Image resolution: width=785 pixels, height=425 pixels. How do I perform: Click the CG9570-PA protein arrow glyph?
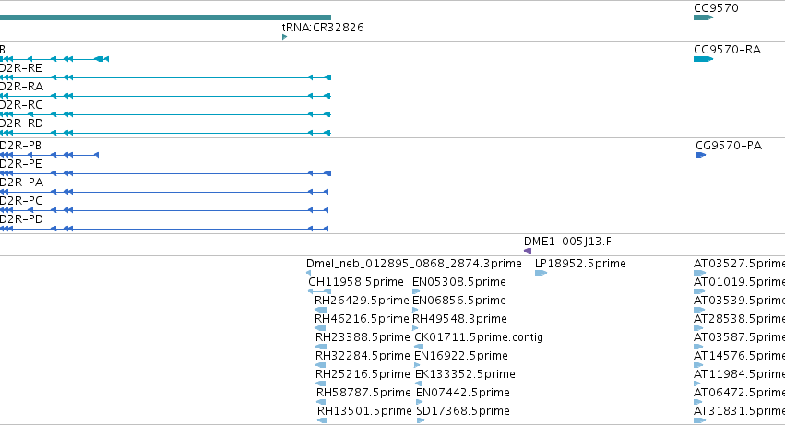pyautogui.click(x=701, y=155)
